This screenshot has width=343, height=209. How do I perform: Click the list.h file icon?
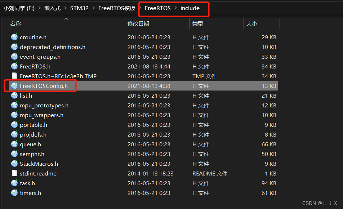[x=14, y=95]
